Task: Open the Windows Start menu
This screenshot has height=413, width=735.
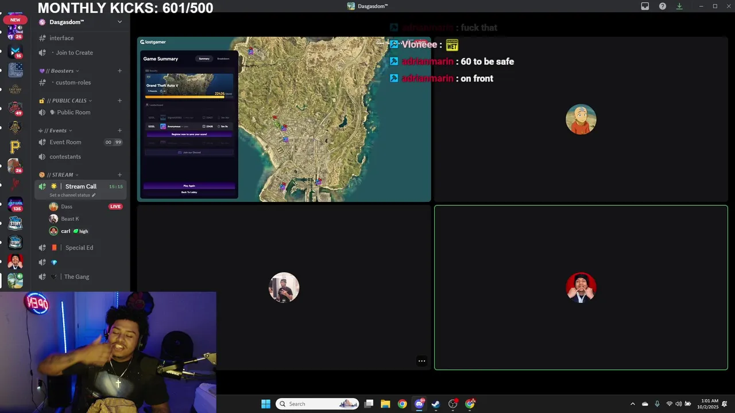Action: point(266,404)
